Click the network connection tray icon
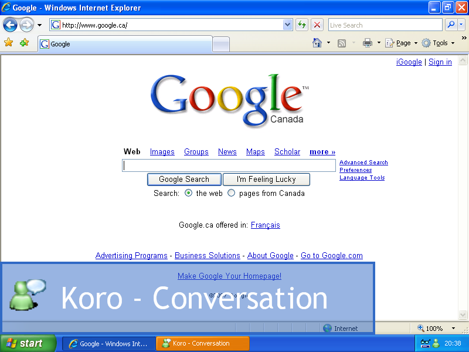Screen dimensions: 469x352 pos(425,343)
